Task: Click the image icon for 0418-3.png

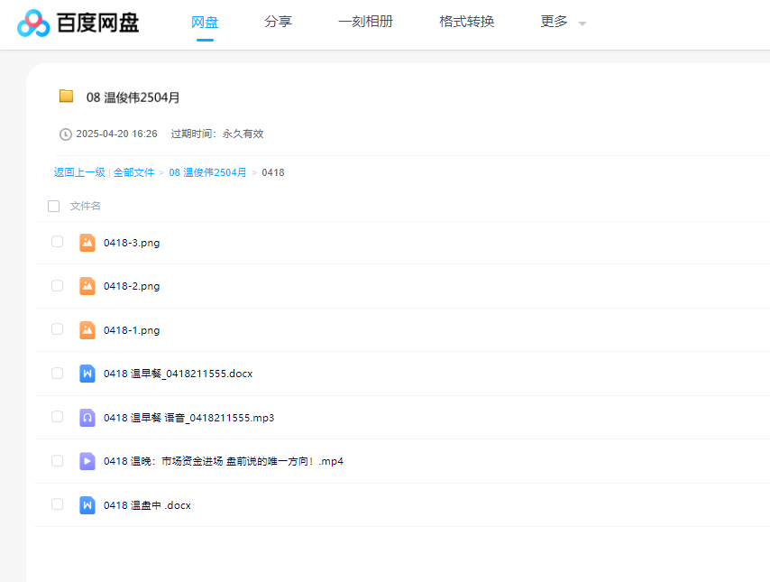Action: point(87,243)
